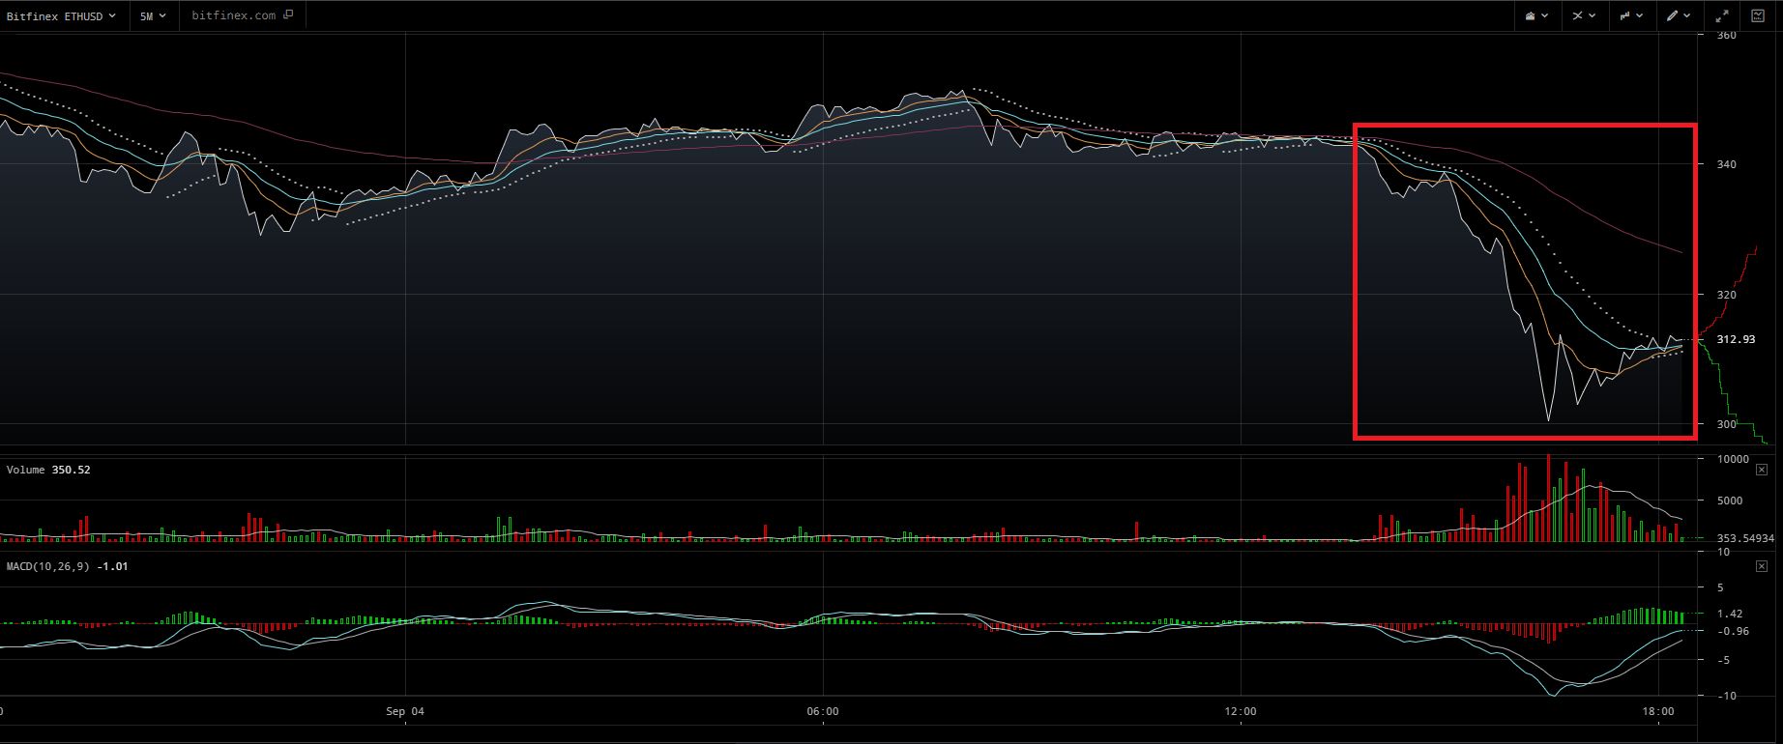Open the 5M timeframe dropdown

[153, 16]
